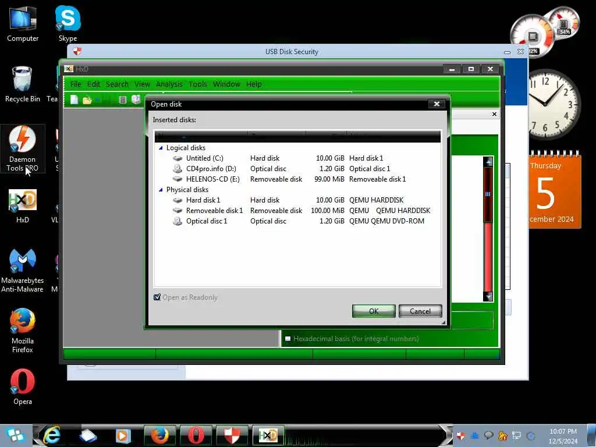Select the Recycle Bin desktop icon
The height and width of the screenshot is (447, 596).
tap(23, 84)
